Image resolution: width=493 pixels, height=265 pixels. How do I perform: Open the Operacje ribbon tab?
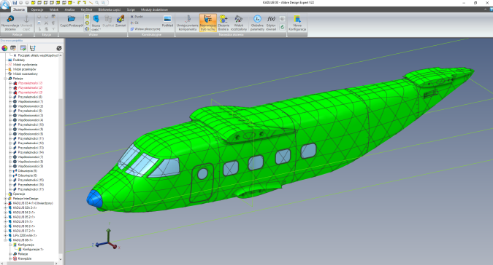[x=37, y=9]
